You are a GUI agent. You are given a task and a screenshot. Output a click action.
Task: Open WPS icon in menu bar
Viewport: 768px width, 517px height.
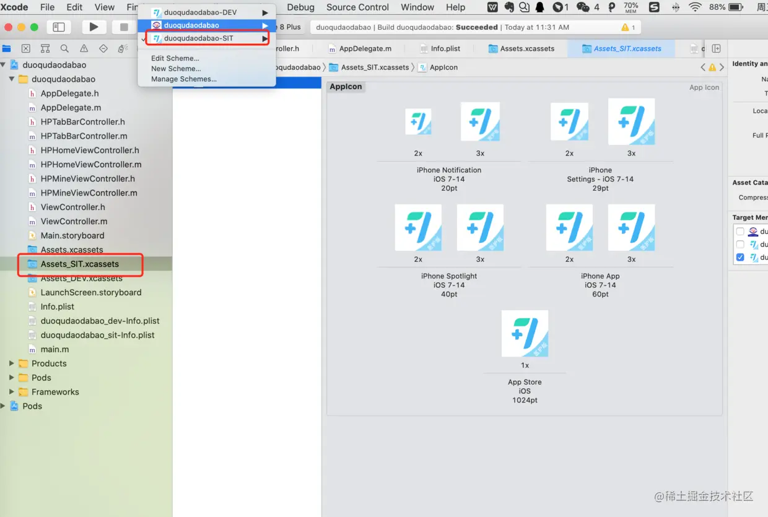pos(493,7)
